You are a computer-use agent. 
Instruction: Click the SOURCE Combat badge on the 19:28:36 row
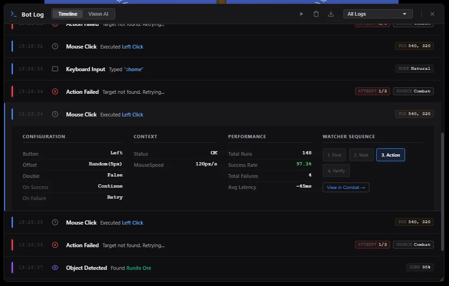[x=413, y=244]
